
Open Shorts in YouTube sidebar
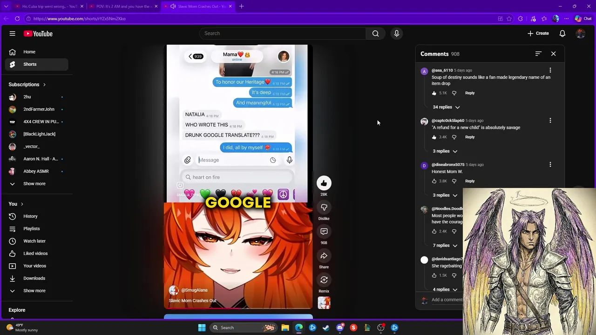click(37, 64)
